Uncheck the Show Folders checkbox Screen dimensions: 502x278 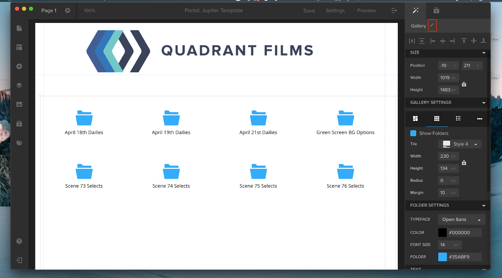(413, 133)
